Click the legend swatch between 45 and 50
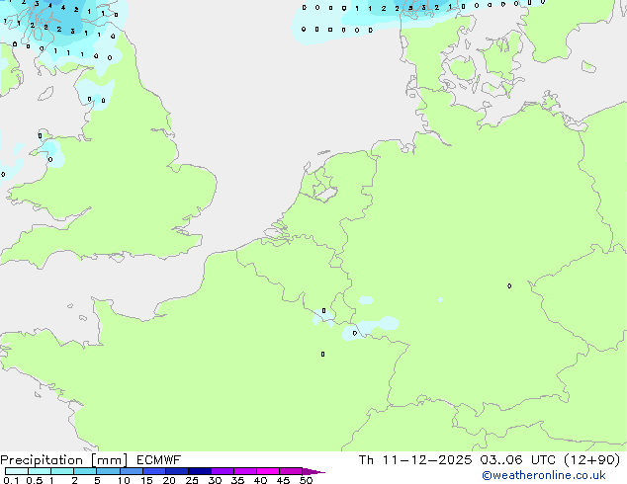 (x=291, y=471)
